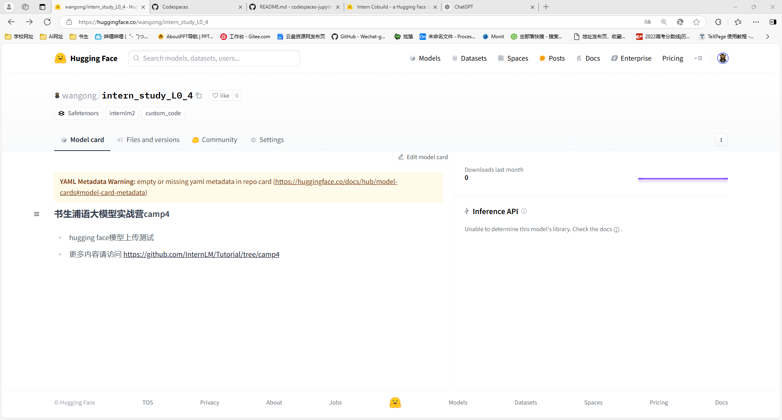Open the GitHub - Wechat-g bookmark

point(358,37)
